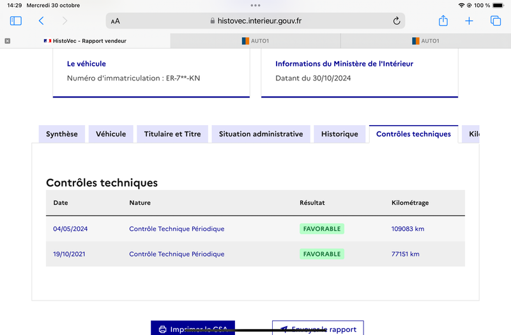Tap the 14:29 clock in status bar
The height and width of the screenshot is (335, 511).
pyautogui.click(x=14, y=5)
